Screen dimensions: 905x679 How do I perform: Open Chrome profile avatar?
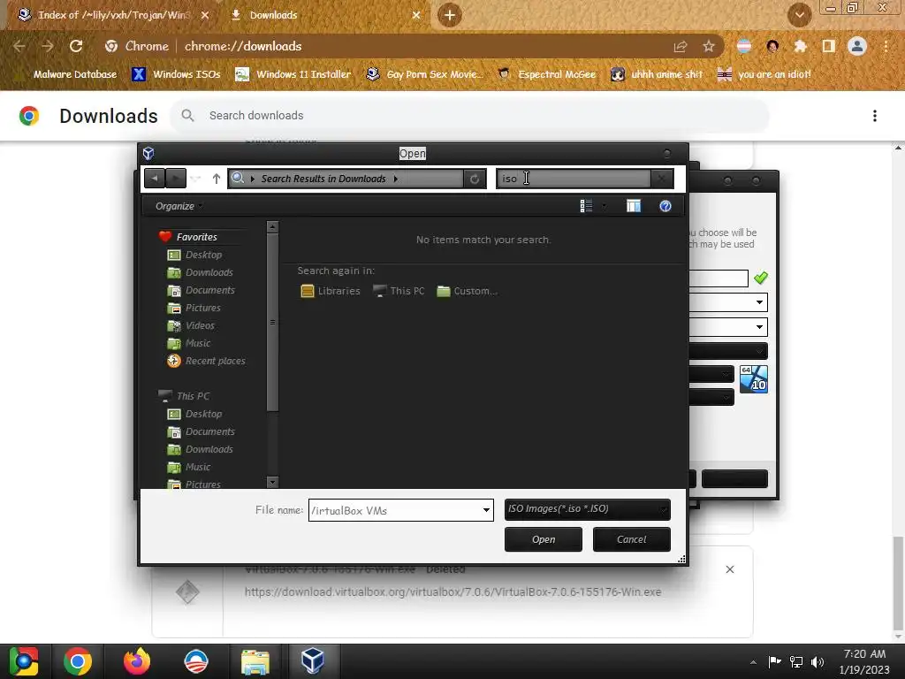[857, 46]
